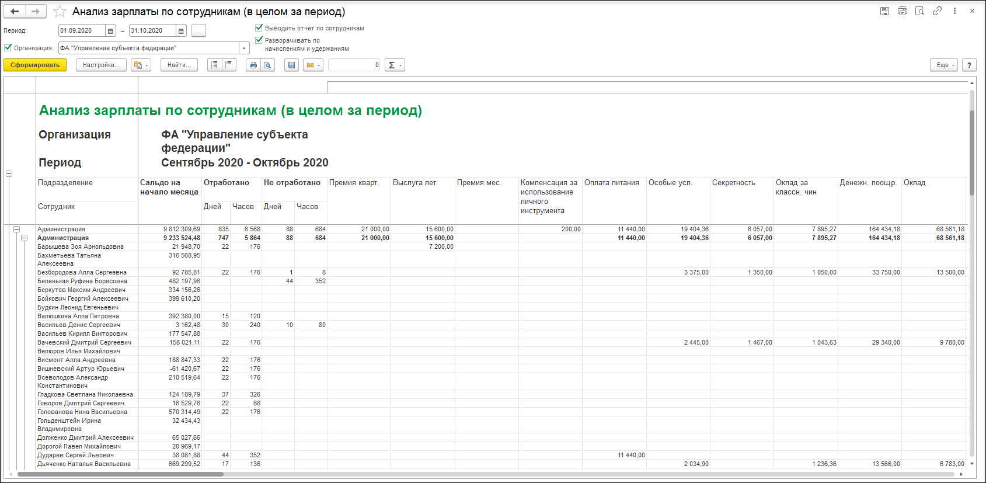Click the organization name field
This screenshot has height=483, width=986.
click(149, 48)
